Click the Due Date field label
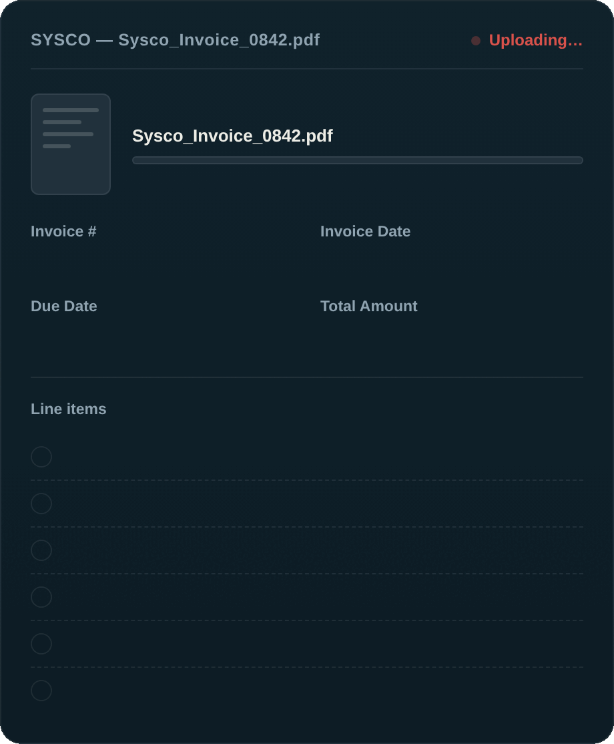 click(x=64, y=306)
